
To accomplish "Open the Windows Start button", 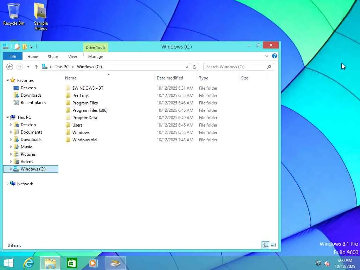I will point(9,263).
